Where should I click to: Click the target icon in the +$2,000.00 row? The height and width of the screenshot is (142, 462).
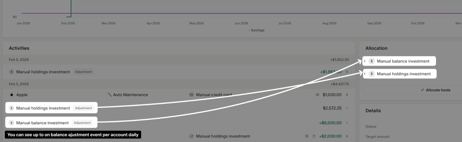[307, 136]
